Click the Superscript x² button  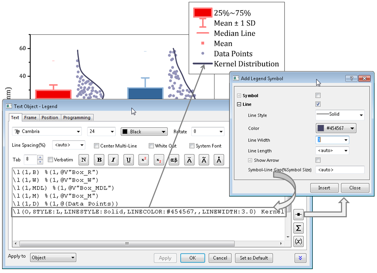click(144, 160)
